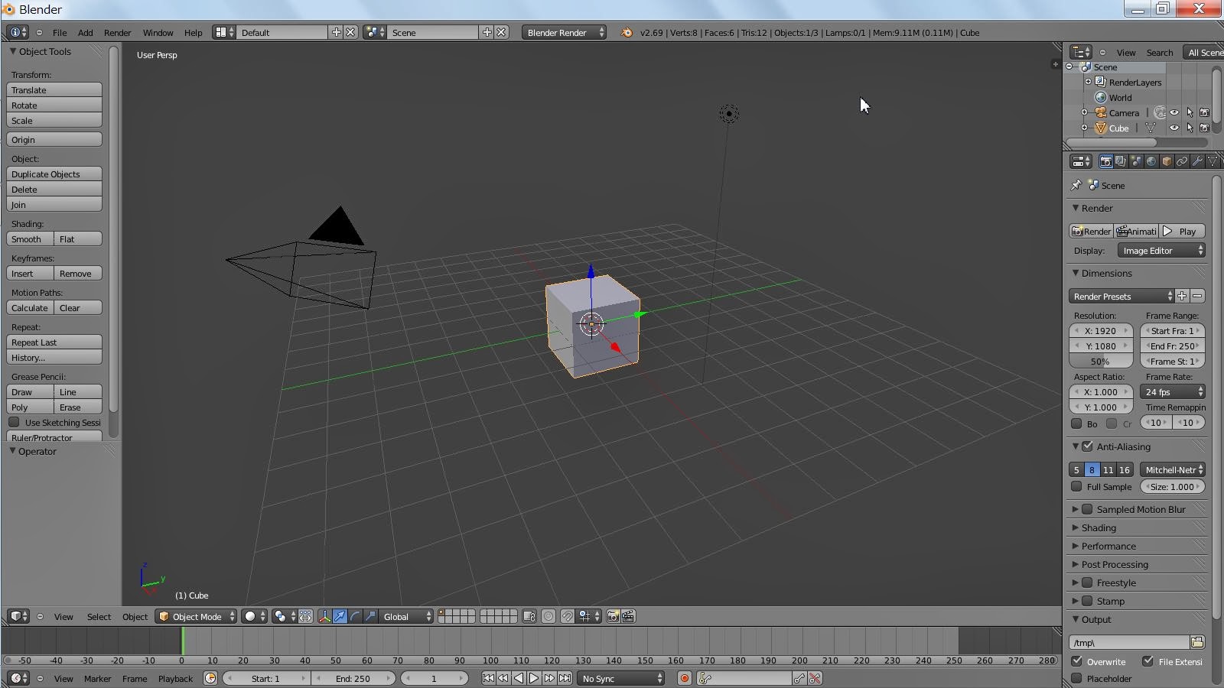This screenshot has height=688, width=1224.
Task: Open the Object properties tab cube icon
Action: (x=1167, y=161)
